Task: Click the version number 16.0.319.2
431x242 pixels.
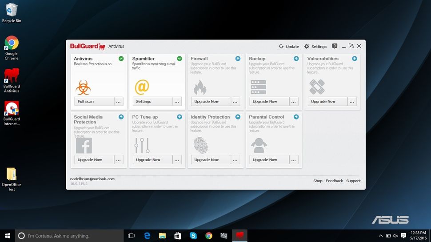Action: pos(79,184)
